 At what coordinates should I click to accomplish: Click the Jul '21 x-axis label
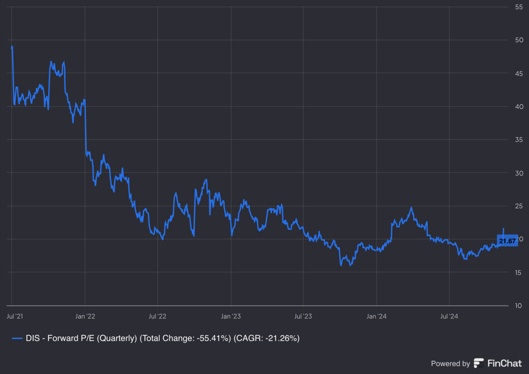(x=15, y=316)
